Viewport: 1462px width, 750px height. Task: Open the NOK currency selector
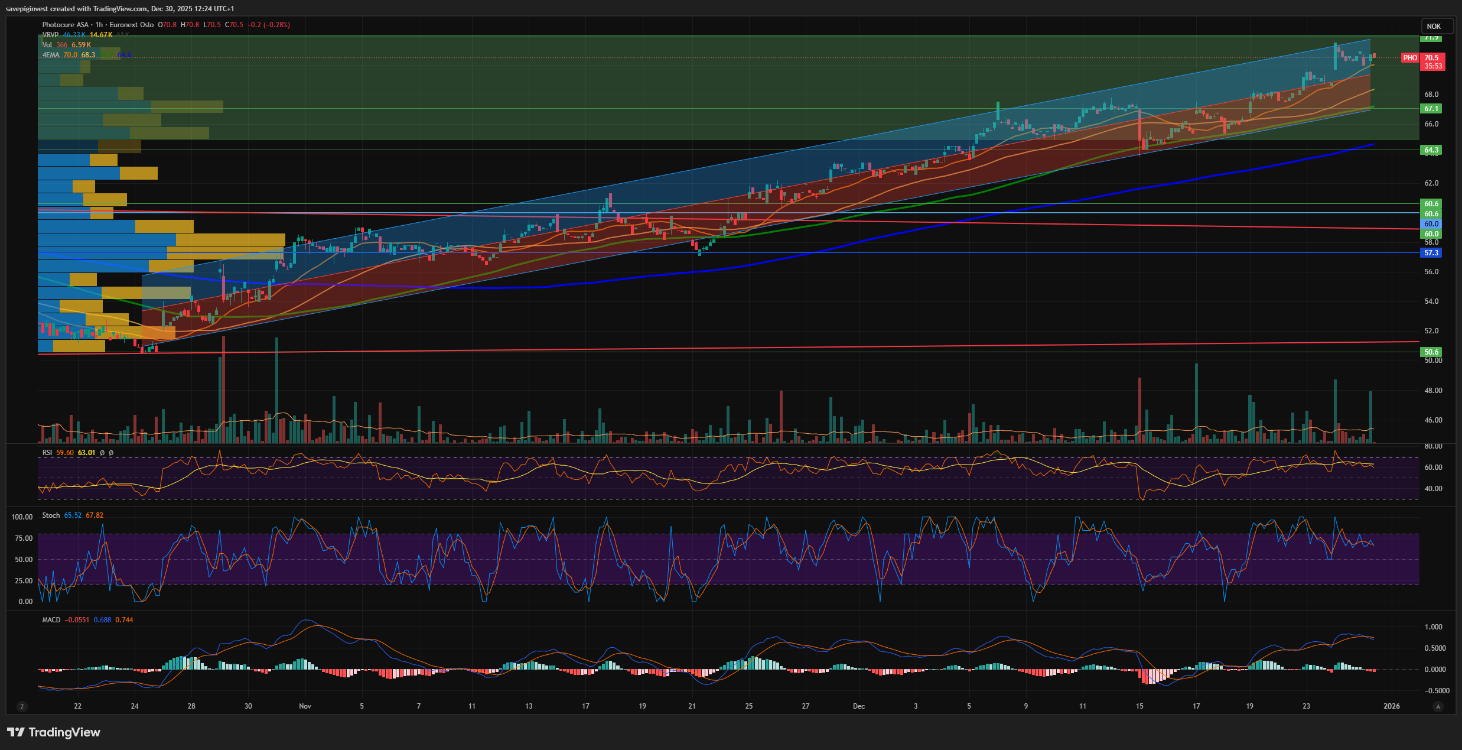[x=1436, y=26]
